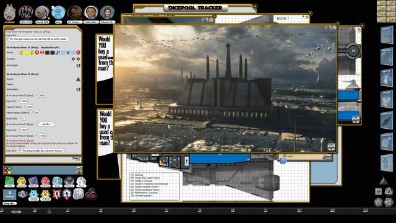This screenshot has width=396, height=223.
Task: Open the Vehicles sidebar panel
Action: tap(387, 121)
